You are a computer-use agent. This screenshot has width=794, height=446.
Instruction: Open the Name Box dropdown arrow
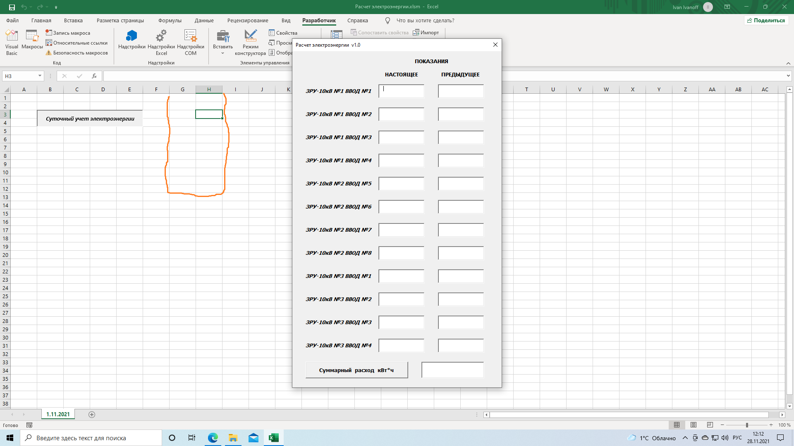pos(40,76)
